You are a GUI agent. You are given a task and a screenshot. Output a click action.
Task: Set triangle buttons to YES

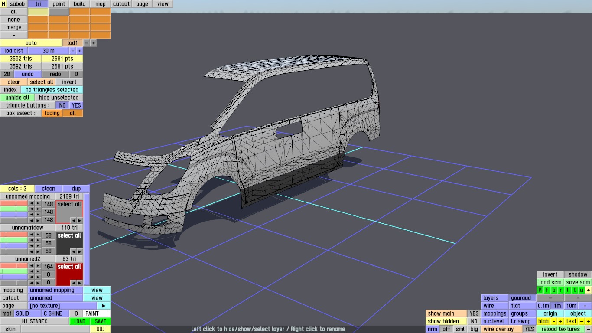(x=76, y=105)
